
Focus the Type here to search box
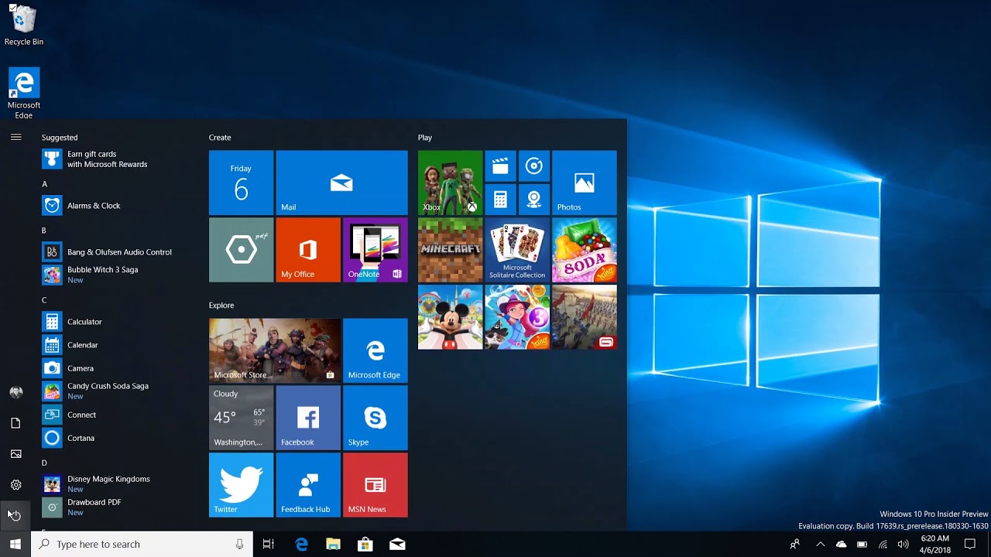coord(142,544)
